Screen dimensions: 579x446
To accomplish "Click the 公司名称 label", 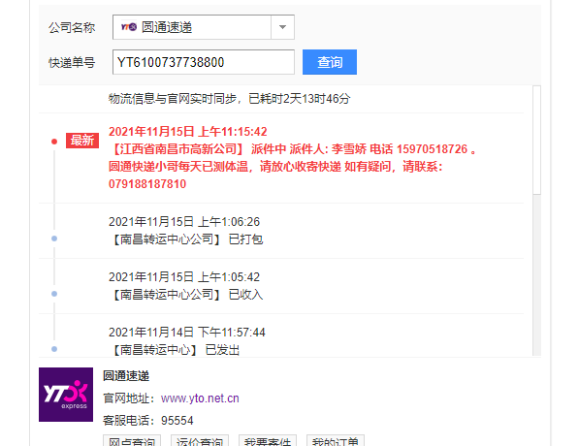I will (72, 27).
